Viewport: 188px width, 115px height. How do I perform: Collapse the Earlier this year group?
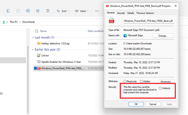(32, 50)
